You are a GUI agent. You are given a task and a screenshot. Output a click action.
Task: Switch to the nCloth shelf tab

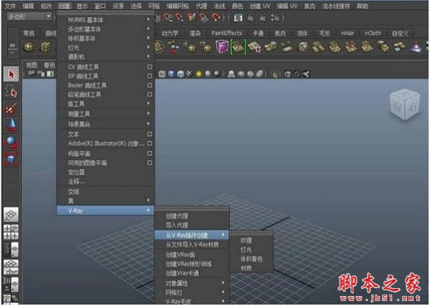[373, 32]
